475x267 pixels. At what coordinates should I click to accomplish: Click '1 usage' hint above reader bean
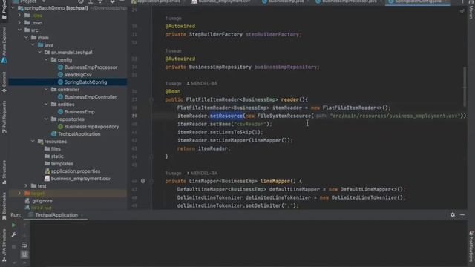pos(173,83)
